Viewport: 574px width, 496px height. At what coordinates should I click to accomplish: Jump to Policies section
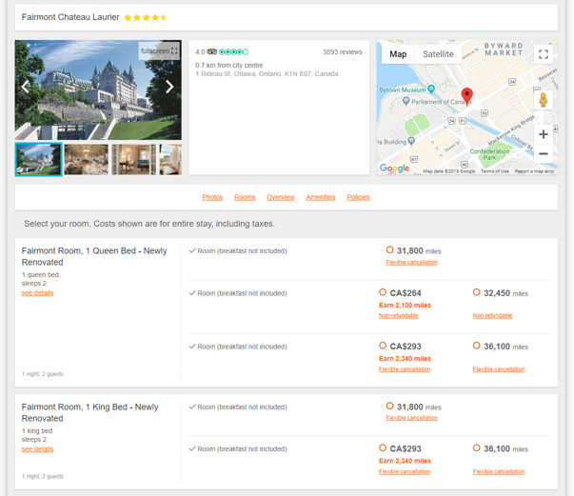[x=358, y=197]
